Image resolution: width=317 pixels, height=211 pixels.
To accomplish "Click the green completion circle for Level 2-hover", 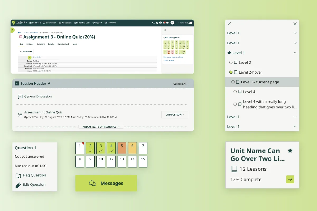I will (231, 72).
